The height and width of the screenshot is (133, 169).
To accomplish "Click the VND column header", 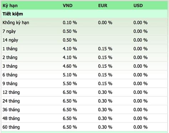I will click(x=68, y=6).
